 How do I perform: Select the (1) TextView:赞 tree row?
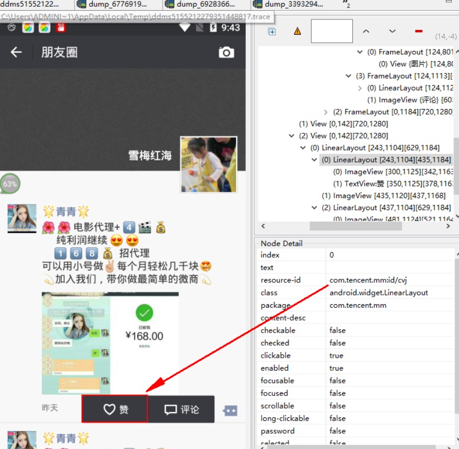pyautogui.click(x=393, y=183)
